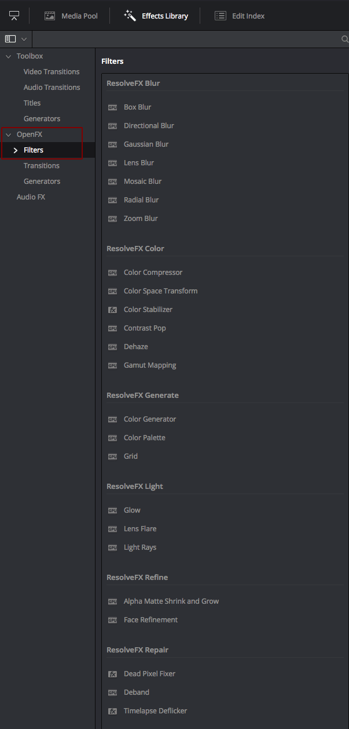The width and height of the screenshot is (349, 729).
Task: Click the Face Refinement effect icon
Action: 113,620
